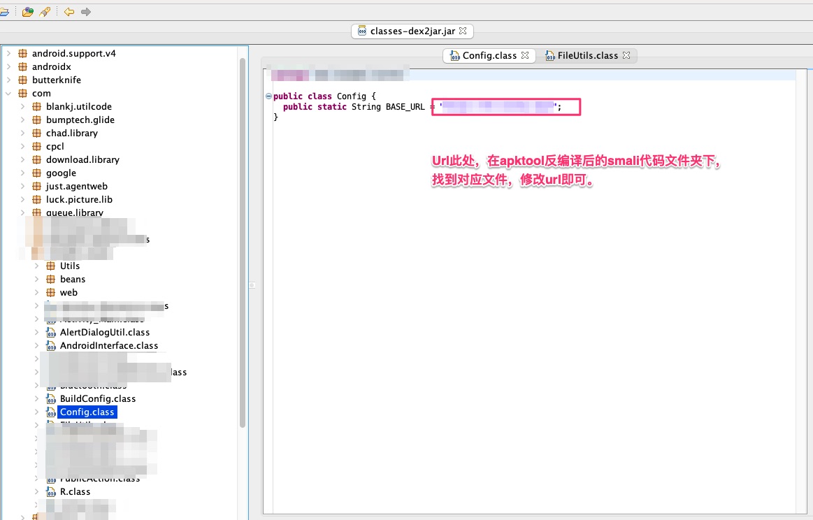Open a file using the Open folder icon
This screenshot has height=520, width=813.
[x=4, y=11]
